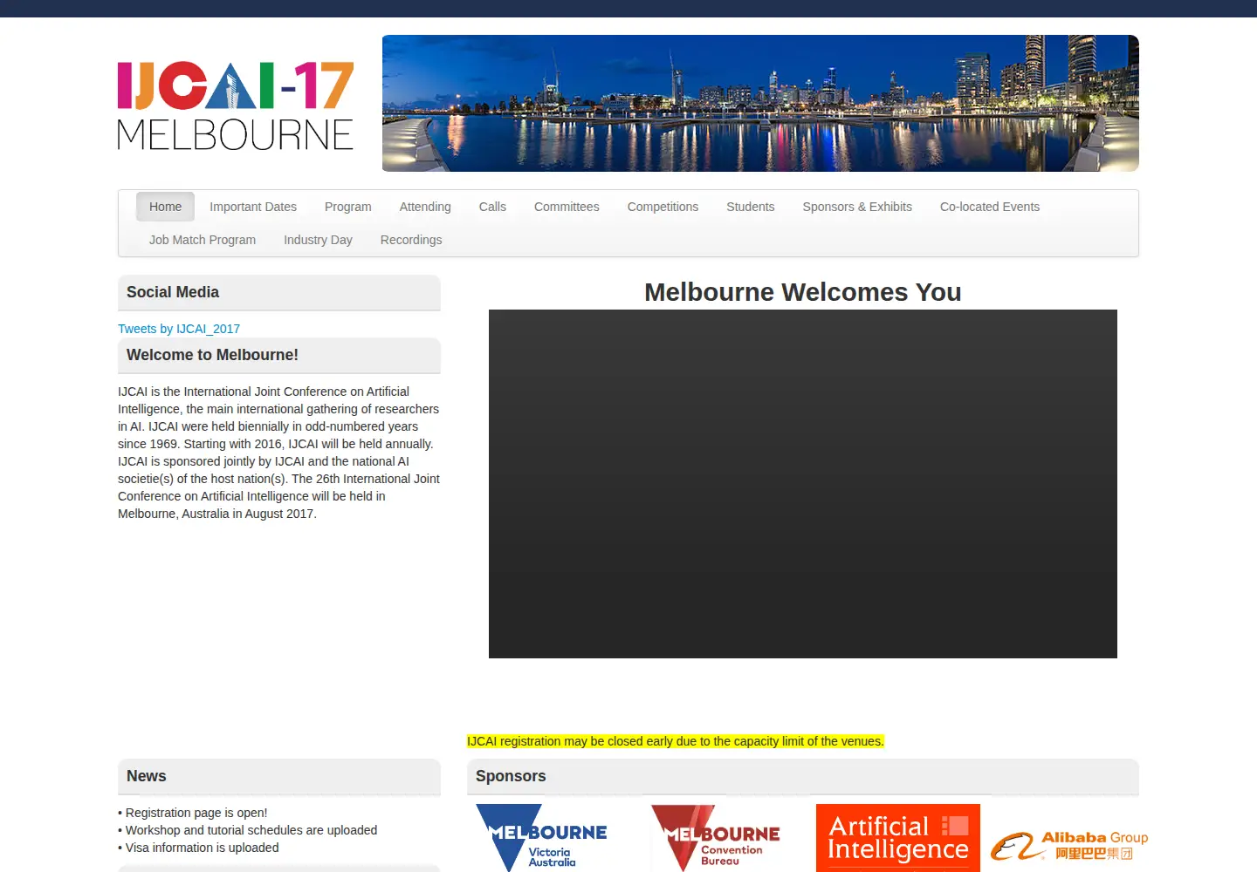Open the Melbourne Convention Bureau sponsor logo
The image size is (1257, 872).
717,837
